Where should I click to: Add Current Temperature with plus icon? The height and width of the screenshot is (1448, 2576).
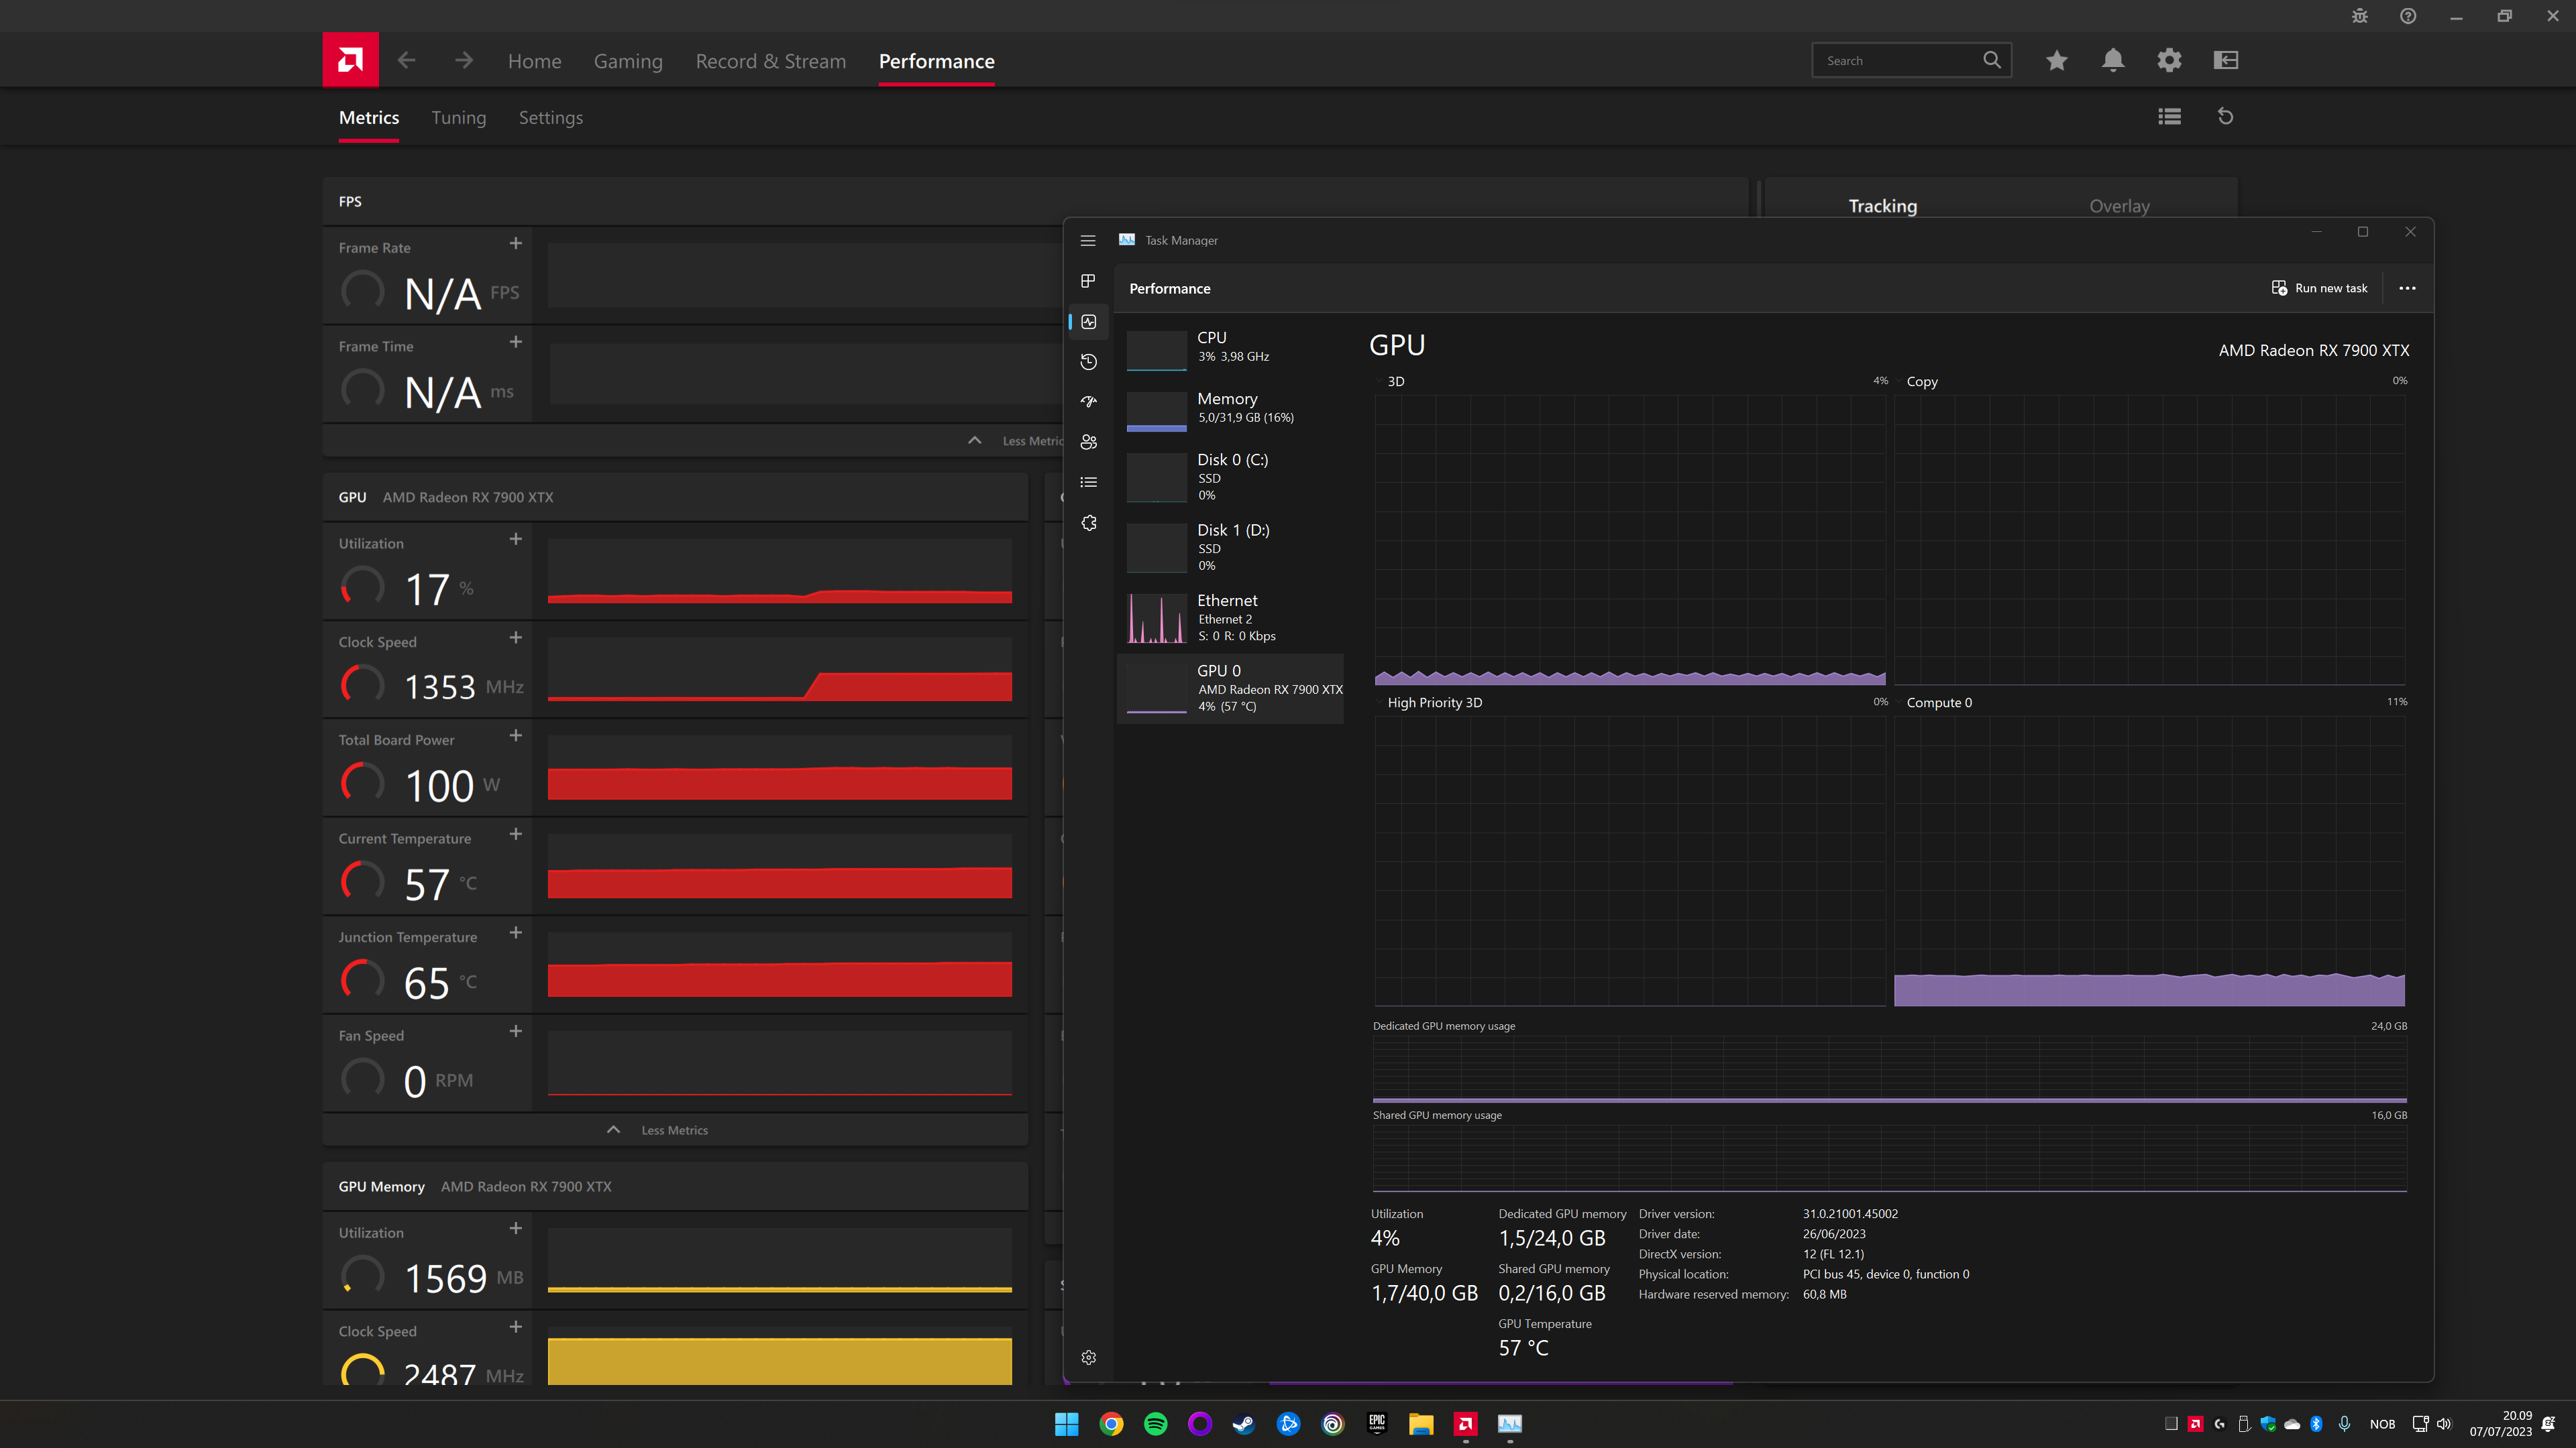[x=516, y=835]
